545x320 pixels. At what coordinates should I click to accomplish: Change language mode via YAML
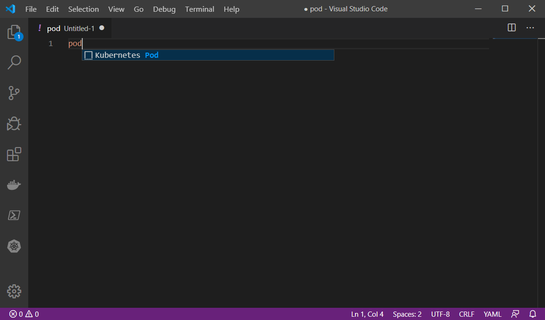492,314
